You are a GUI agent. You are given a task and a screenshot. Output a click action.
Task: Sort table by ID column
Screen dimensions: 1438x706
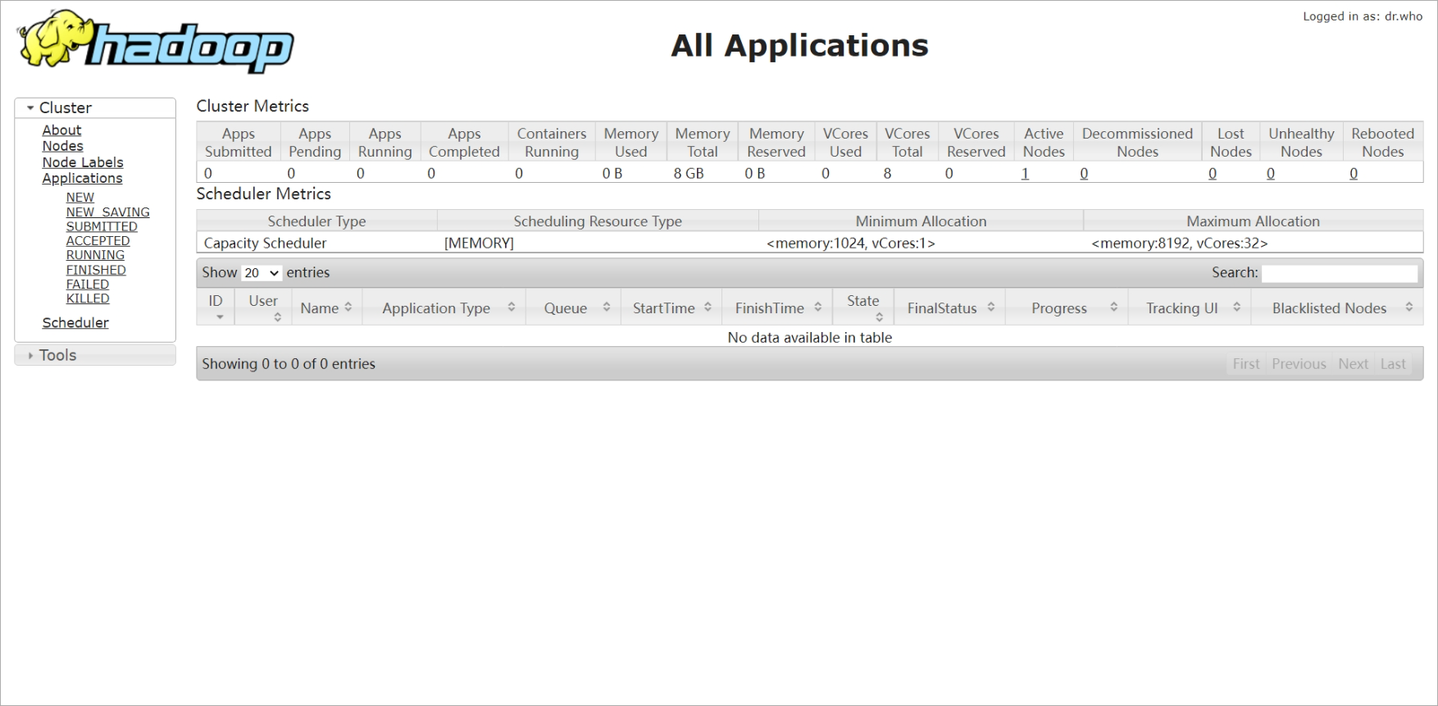click(216, 307)
